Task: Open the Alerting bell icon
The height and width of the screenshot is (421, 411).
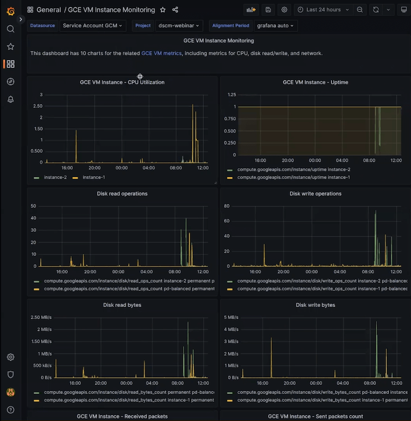Action: [x=10, y=99]
